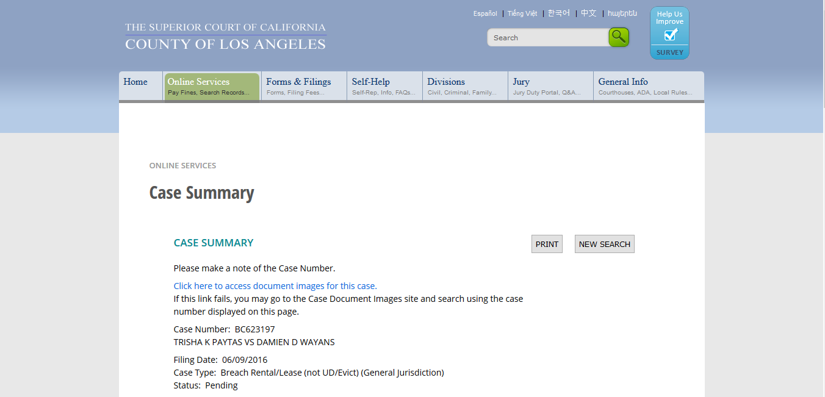Viewport: 825px width, 397px height.
Task: Select the Chinese language link
Action: (588, 13)
